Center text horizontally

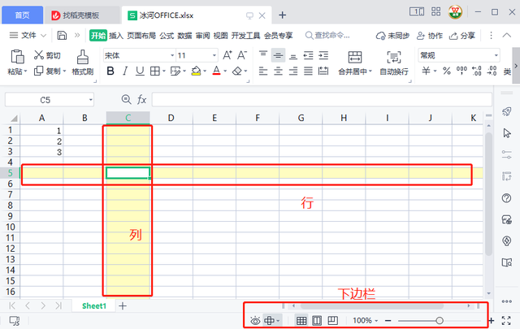(278, 71)
